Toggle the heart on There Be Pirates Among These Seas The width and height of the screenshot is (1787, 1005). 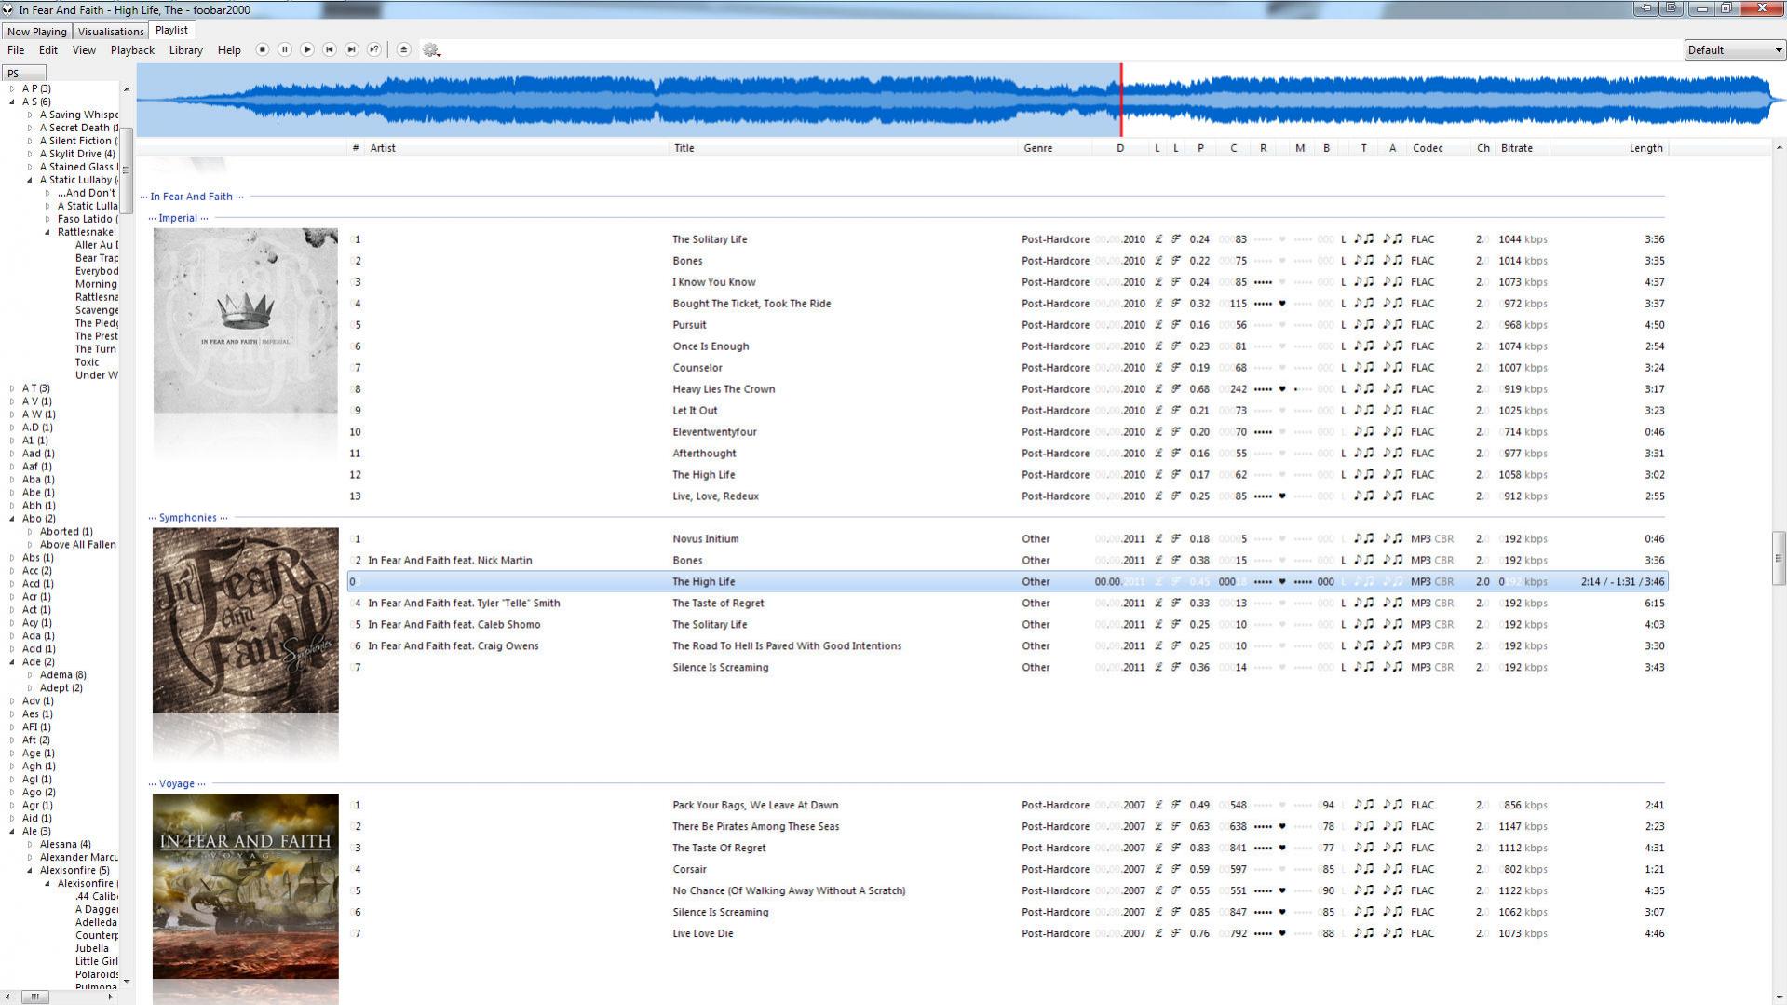click(x=1282, y=827)
